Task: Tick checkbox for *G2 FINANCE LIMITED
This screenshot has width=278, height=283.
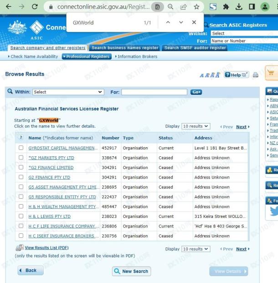Action: click(x=21, y=167)
